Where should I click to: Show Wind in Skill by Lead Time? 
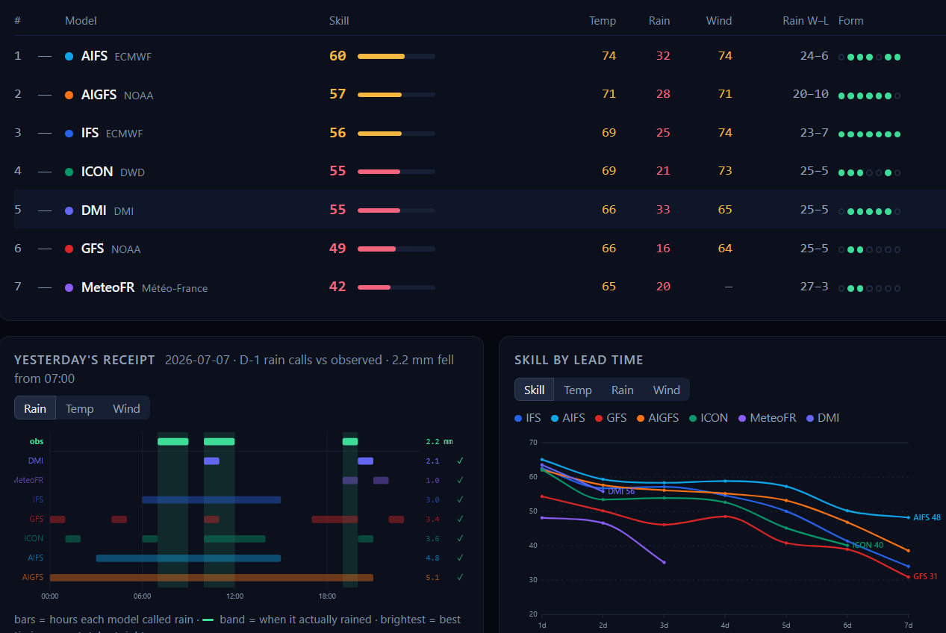(667, 390)
